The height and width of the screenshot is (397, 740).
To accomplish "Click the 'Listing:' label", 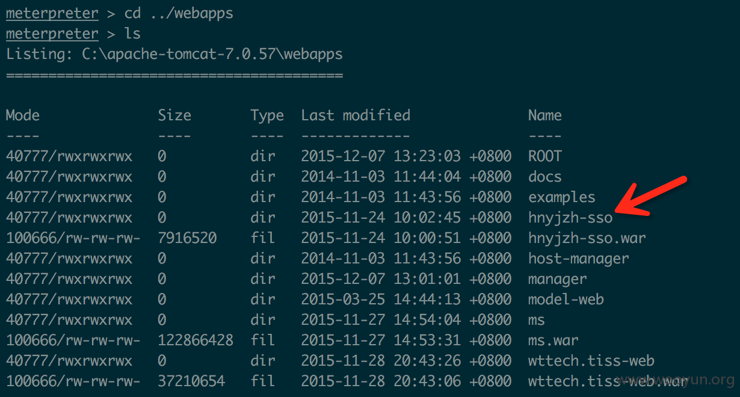I will 39,54.
